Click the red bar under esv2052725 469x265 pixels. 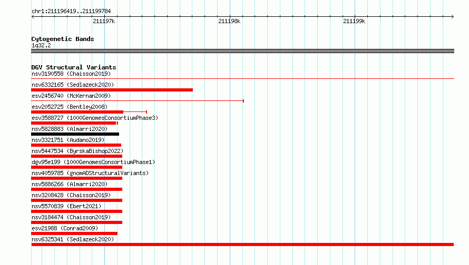coord(77,112)
